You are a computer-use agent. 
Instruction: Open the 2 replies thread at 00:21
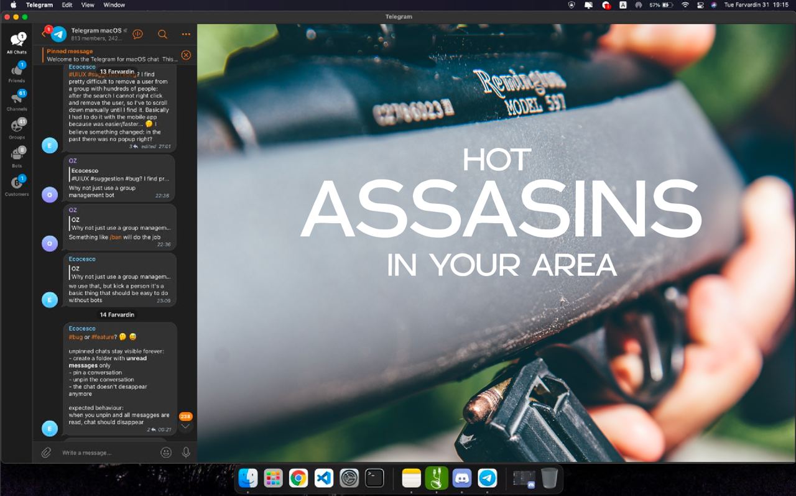(151, 429)
